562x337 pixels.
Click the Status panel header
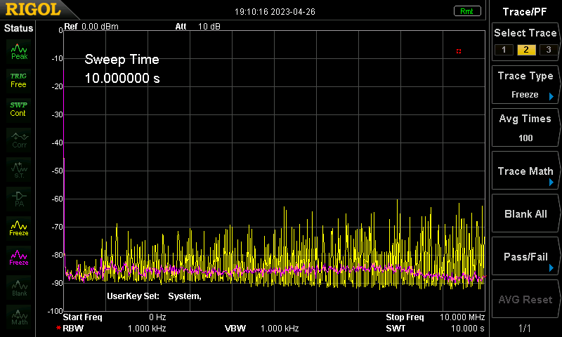[19, 28]
